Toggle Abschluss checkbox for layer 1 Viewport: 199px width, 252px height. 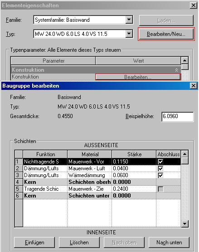click(x=160, y=162)
